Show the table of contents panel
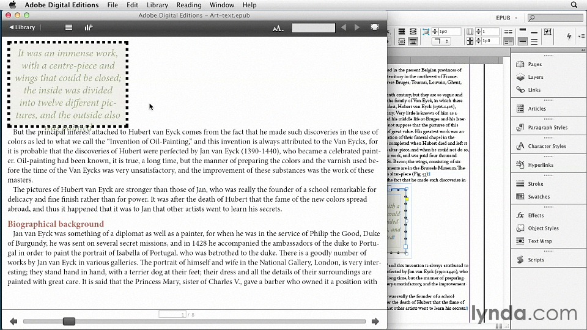Image resolution: width=587 pixels, height=330 pixels. 68,28
